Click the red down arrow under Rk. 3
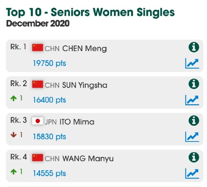 click(x=13, y=135)
